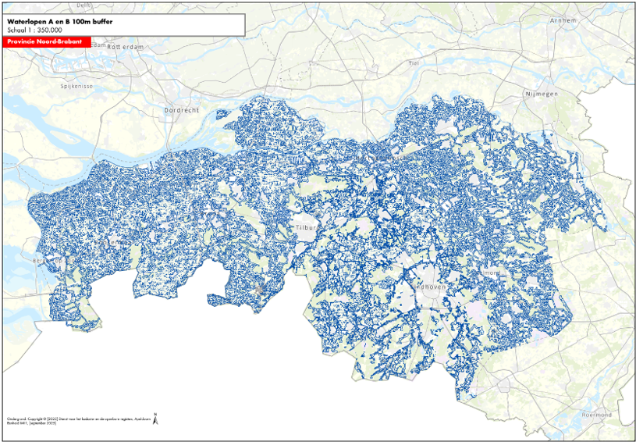Click the Tiel place label

pyautogui.click(x=414, y=62)
